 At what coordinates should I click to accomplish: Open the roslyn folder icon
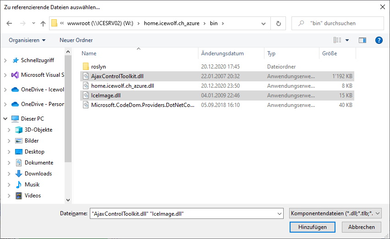coord(86,66)
